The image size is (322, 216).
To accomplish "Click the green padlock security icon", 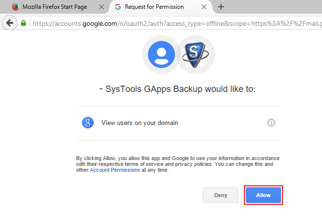I will [23, 23].
